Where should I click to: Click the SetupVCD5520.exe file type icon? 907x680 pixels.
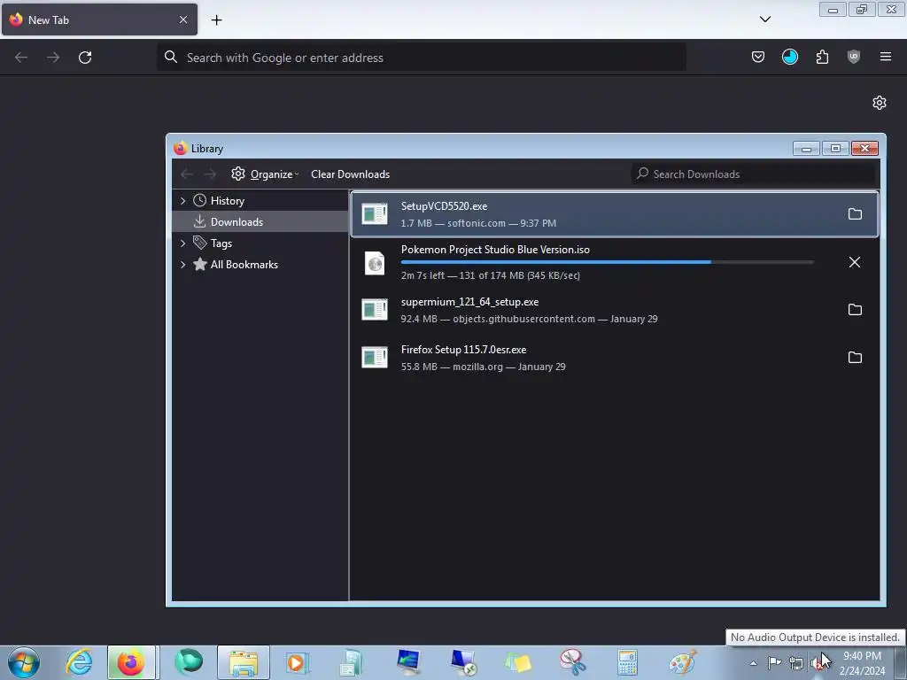click(375, 214)
